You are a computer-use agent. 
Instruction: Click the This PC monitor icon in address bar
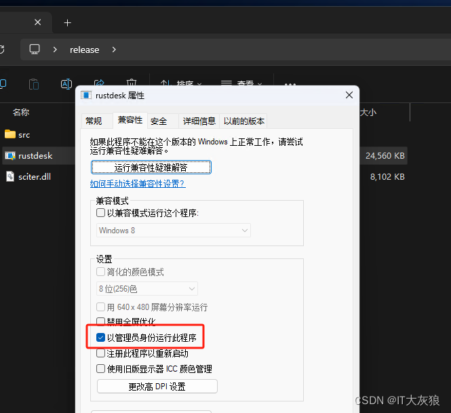35,50
